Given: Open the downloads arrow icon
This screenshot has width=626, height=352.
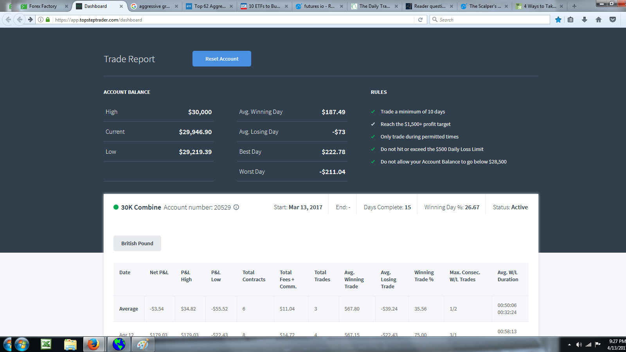Looking at the screenshot, I should (x=585, y=20).
